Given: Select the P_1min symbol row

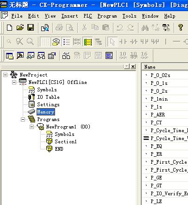Looking at the screenshot, I should (165, 99).
